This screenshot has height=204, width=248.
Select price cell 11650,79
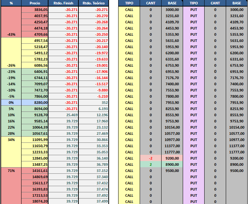(35, 146)
